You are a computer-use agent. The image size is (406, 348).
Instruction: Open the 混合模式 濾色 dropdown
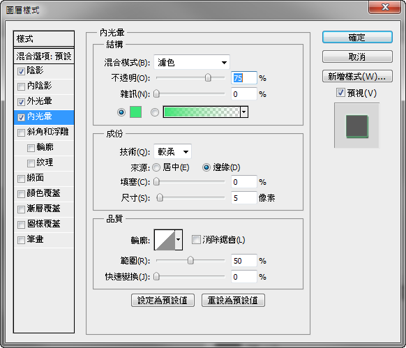(192, 62)
